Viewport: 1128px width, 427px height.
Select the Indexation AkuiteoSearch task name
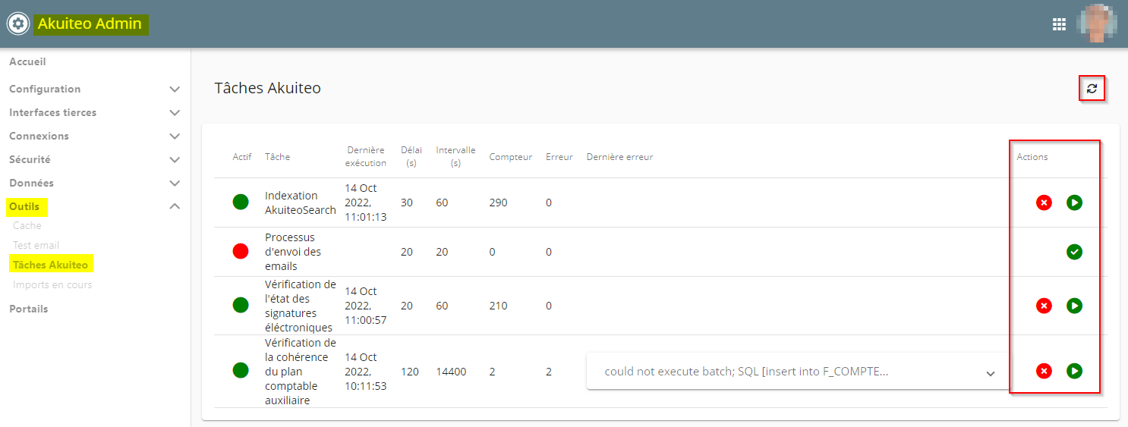coord(300,203)
